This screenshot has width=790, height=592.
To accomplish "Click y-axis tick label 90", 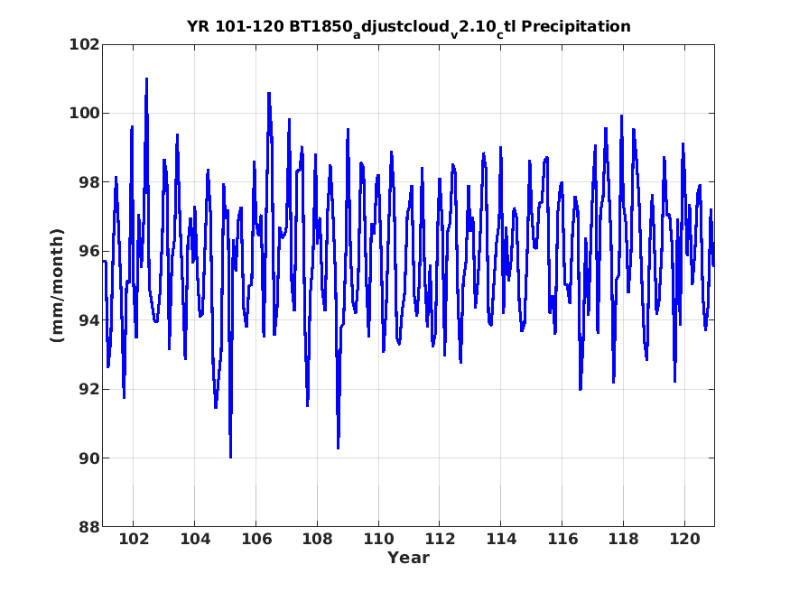I will tap(89, 458).
